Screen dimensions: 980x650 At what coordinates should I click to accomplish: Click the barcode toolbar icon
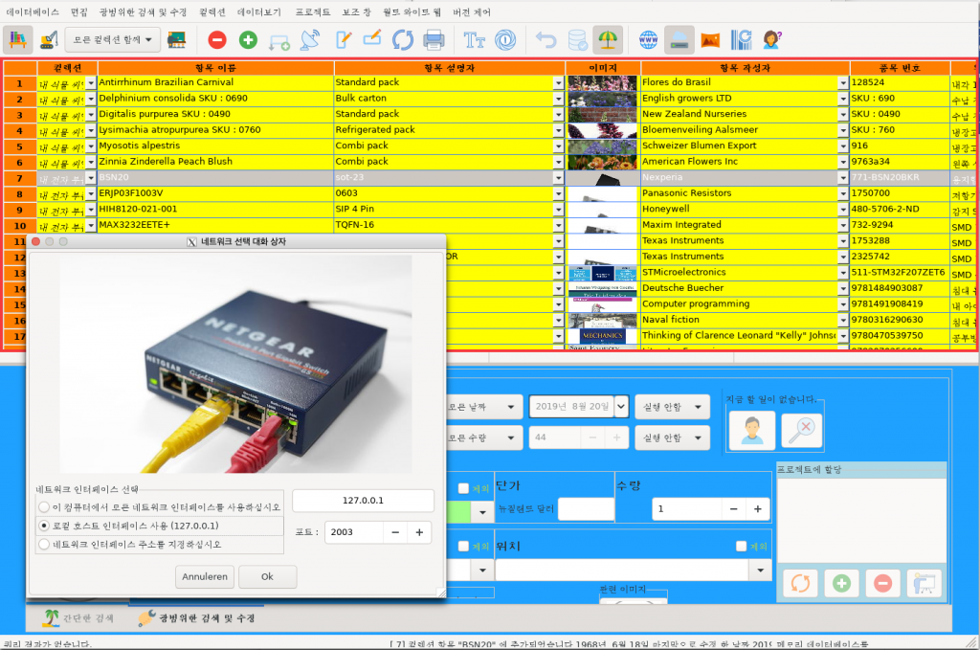pyautogui.click(x=742, y=40)
